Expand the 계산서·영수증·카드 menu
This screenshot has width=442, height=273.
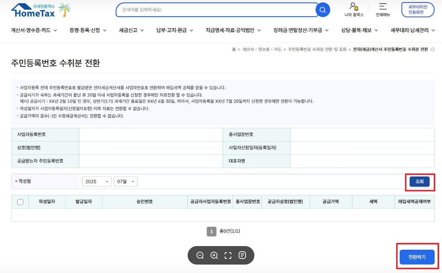[34, 30]
